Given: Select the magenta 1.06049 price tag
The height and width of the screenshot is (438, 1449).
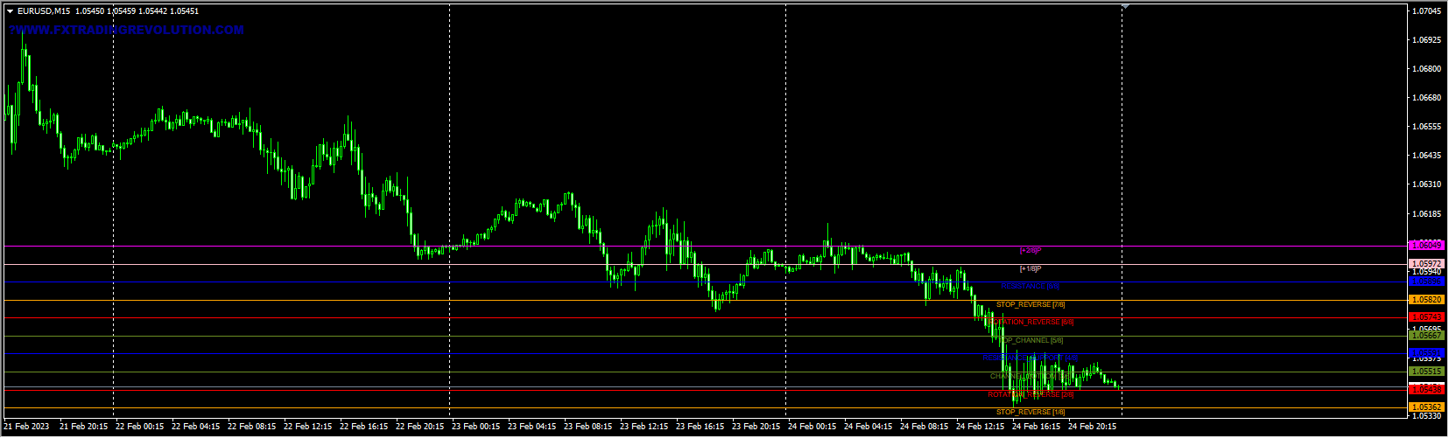Looking at the screenshot, I should tap(1426, 246).
